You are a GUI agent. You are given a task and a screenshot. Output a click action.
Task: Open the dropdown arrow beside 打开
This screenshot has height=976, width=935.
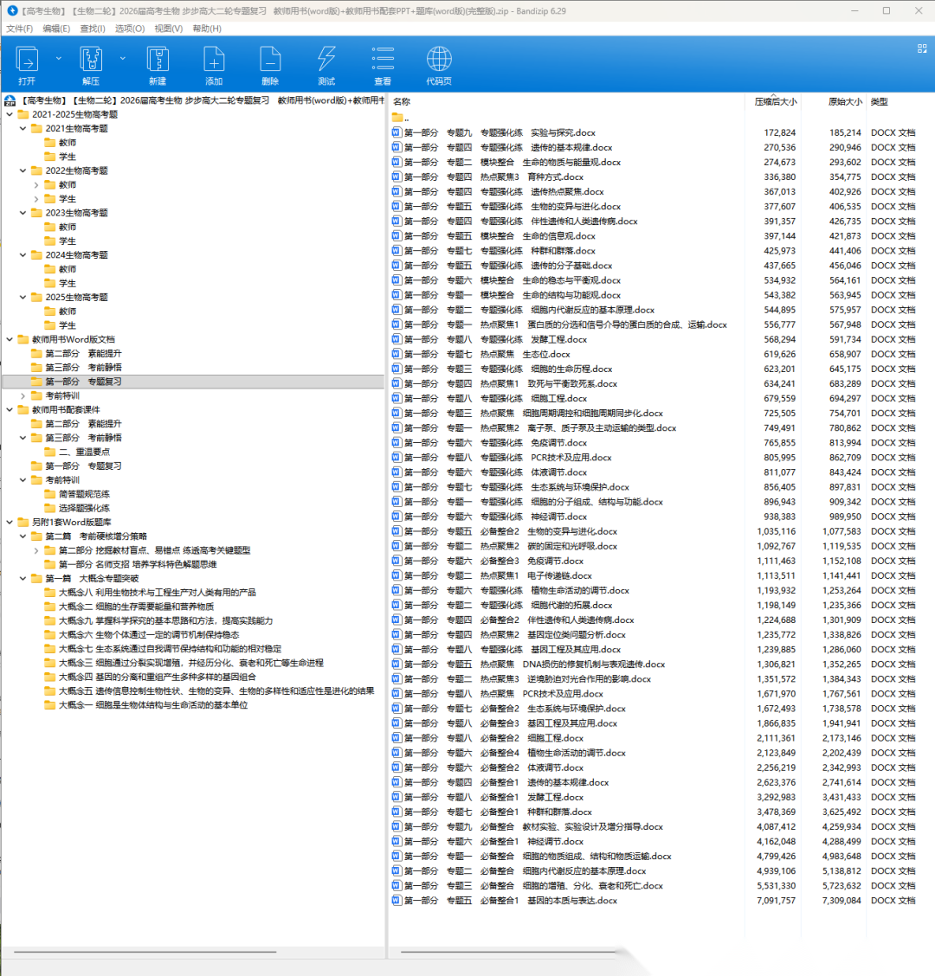click(59, 58)
